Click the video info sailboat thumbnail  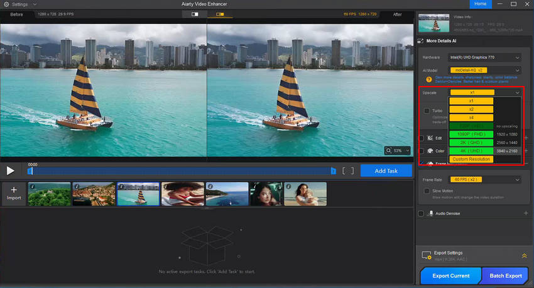coord(433,23)
